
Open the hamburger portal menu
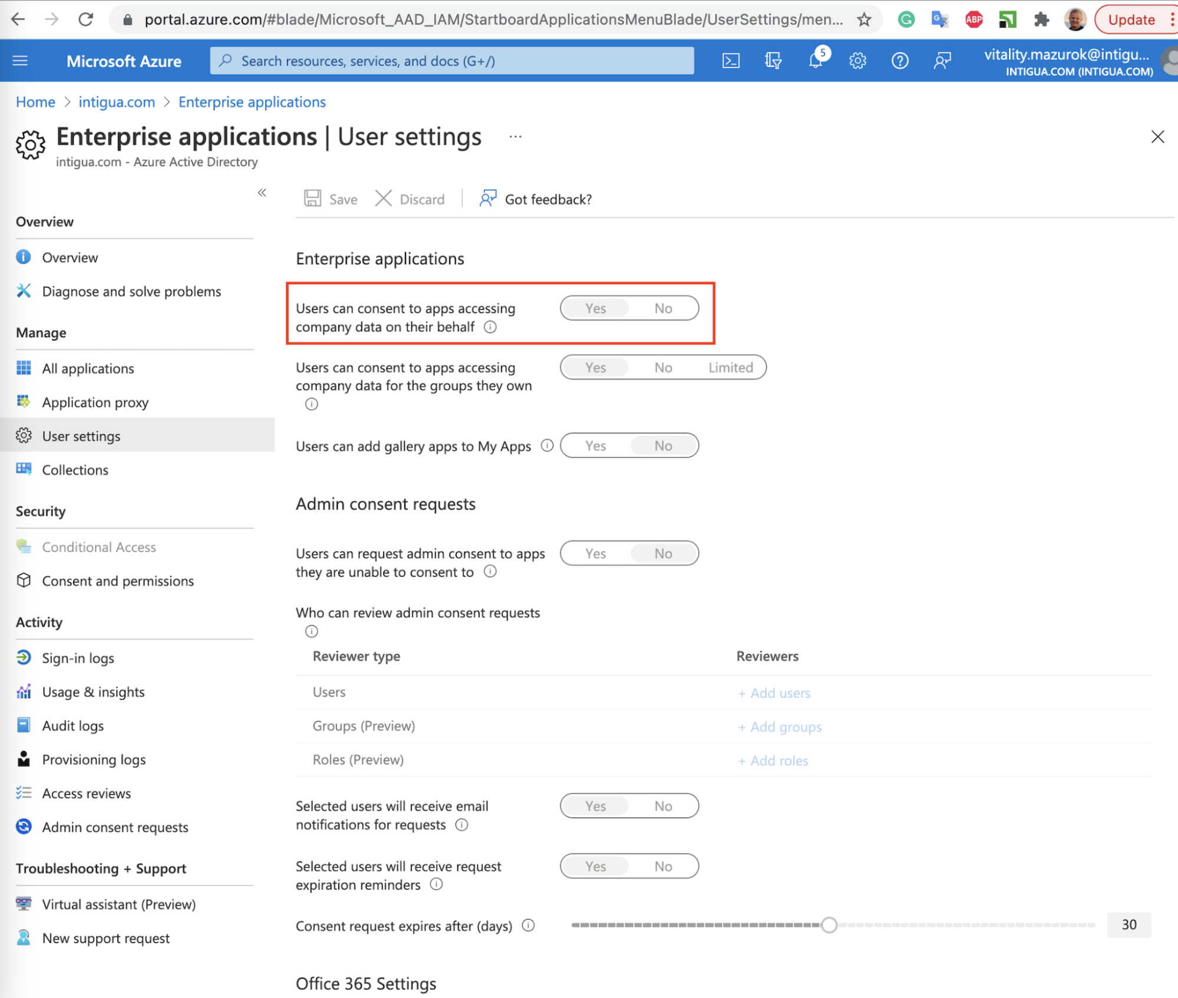coord(21,61)
